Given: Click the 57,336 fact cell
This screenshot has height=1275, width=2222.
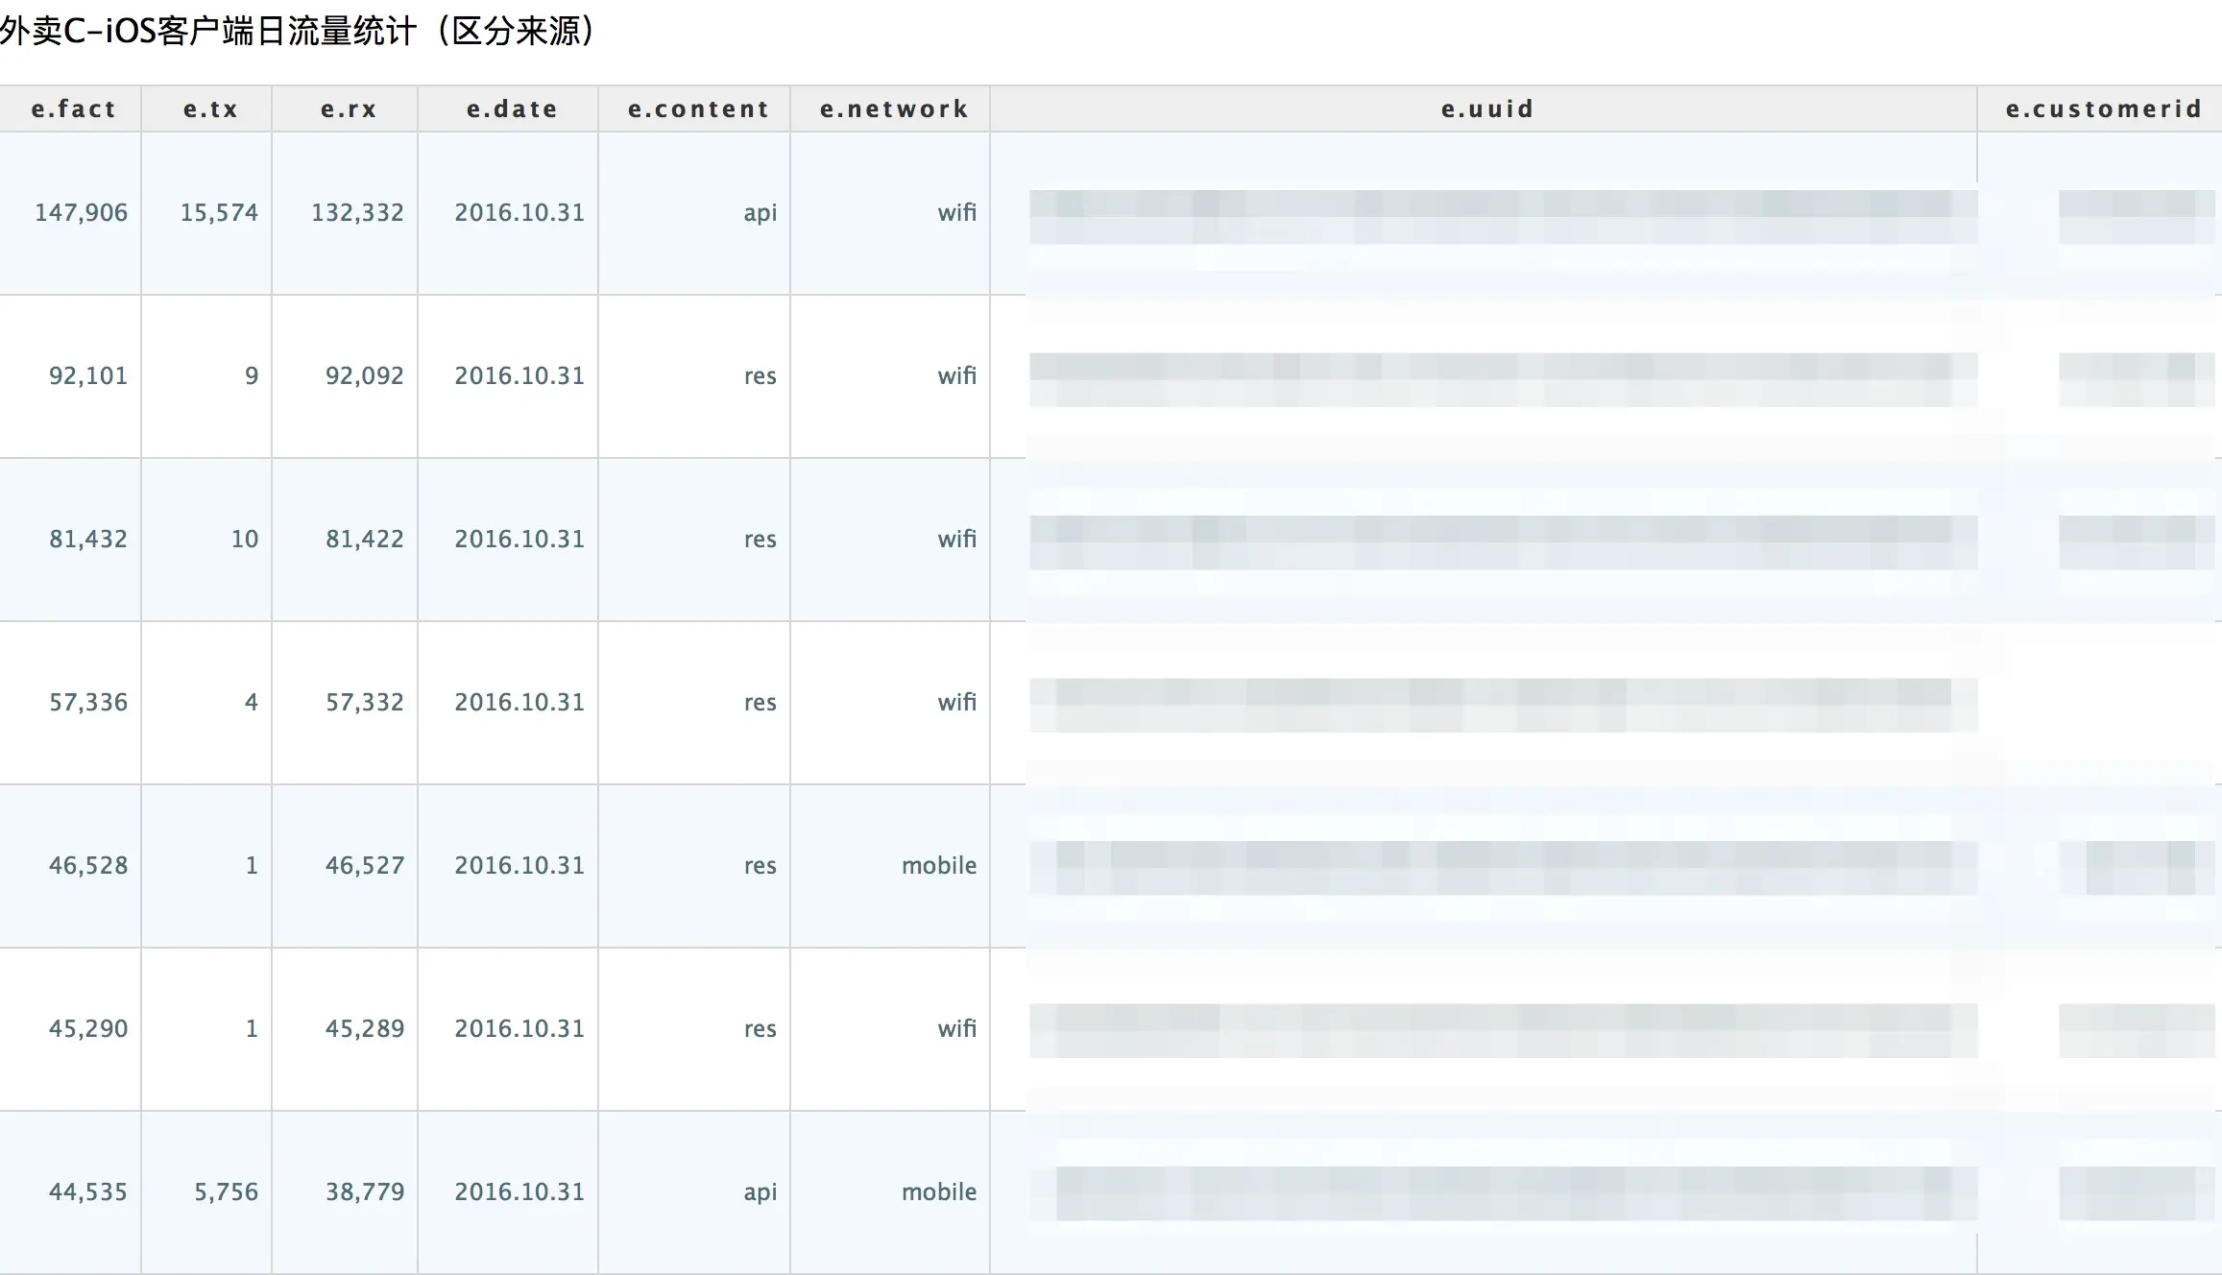Looking at the screenshot, I should (87, 702).
